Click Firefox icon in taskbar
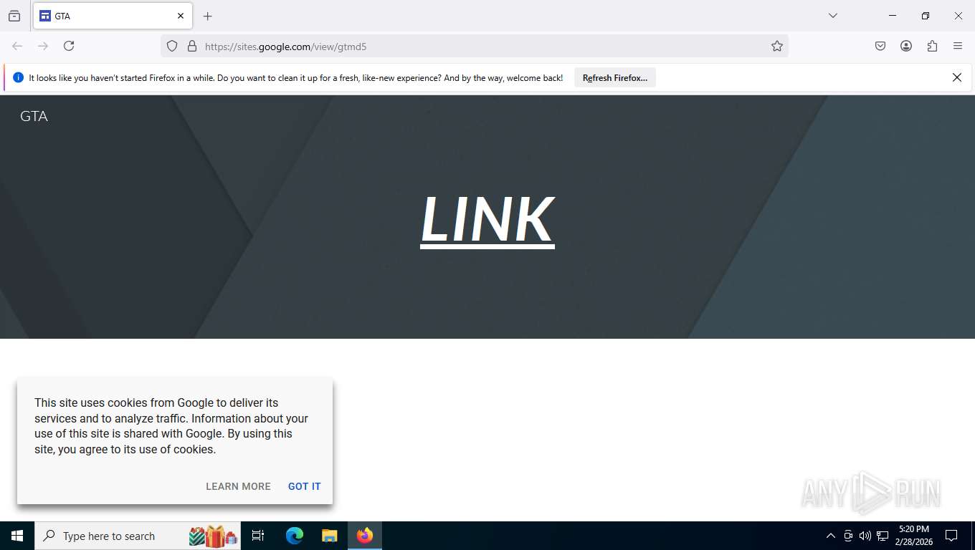 pyautogui.click(x=365, y=536)
